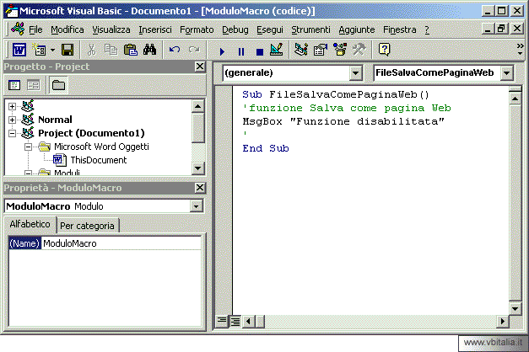
Task: Undo the last action
Action: 175,51
